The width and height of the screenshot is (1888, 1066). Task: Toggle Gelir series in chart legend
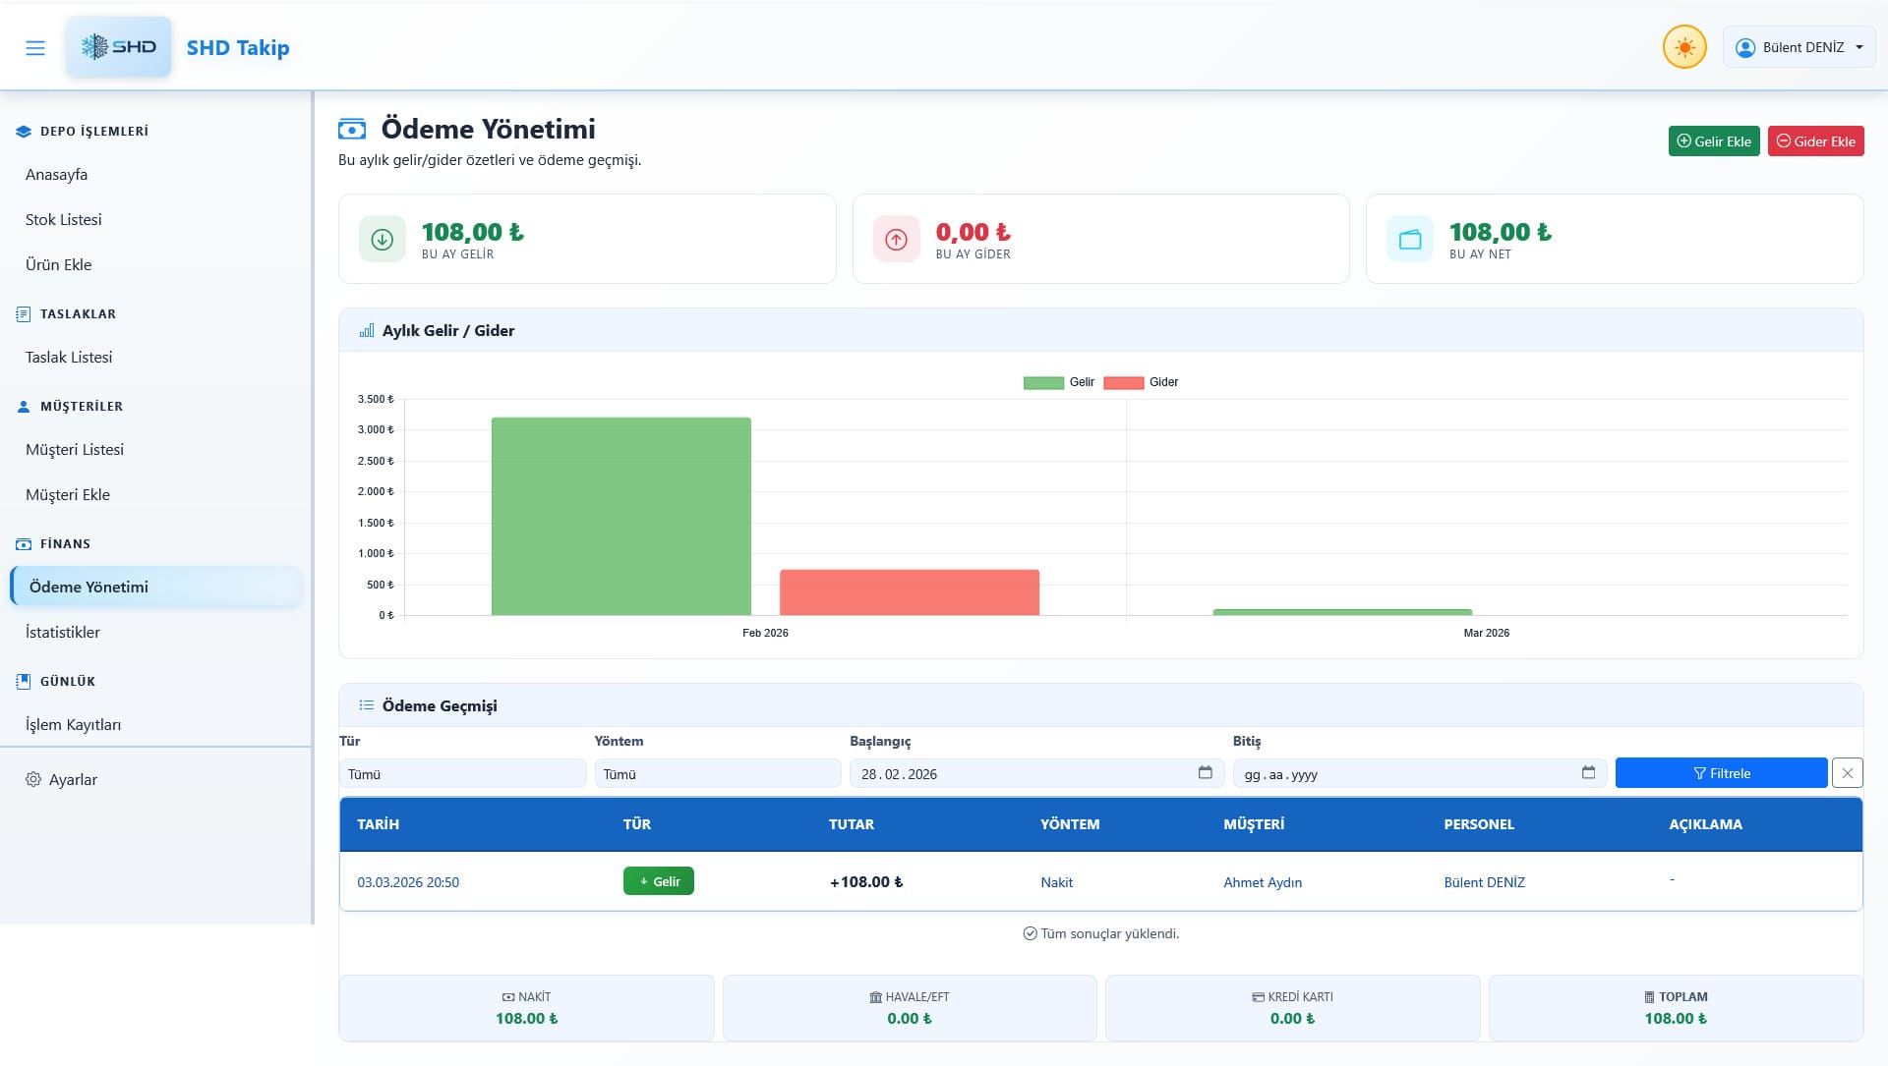point(1059,382)
